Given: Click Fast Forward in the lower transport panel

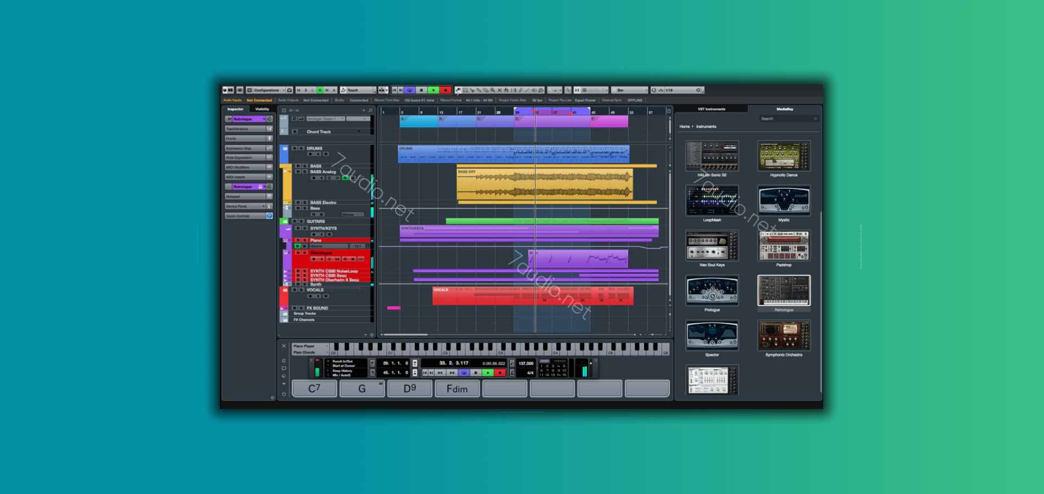Looking at the screenshot, I should (x=452, y=373).
